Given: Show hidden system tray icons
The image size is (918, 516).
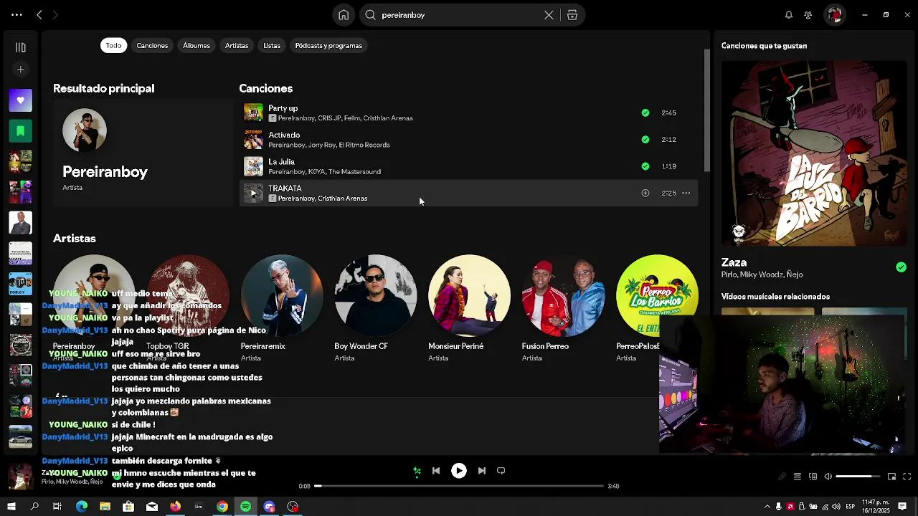Looking at the screenshot, I should click(767, 507).
